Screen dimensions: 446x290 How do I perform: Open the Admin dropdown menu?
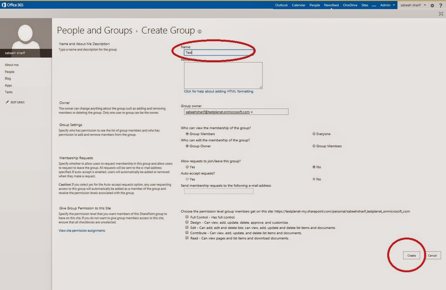tap(386, 5)
